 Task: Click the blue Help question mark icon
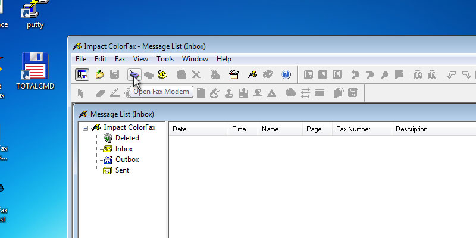(x=286, y=75)
